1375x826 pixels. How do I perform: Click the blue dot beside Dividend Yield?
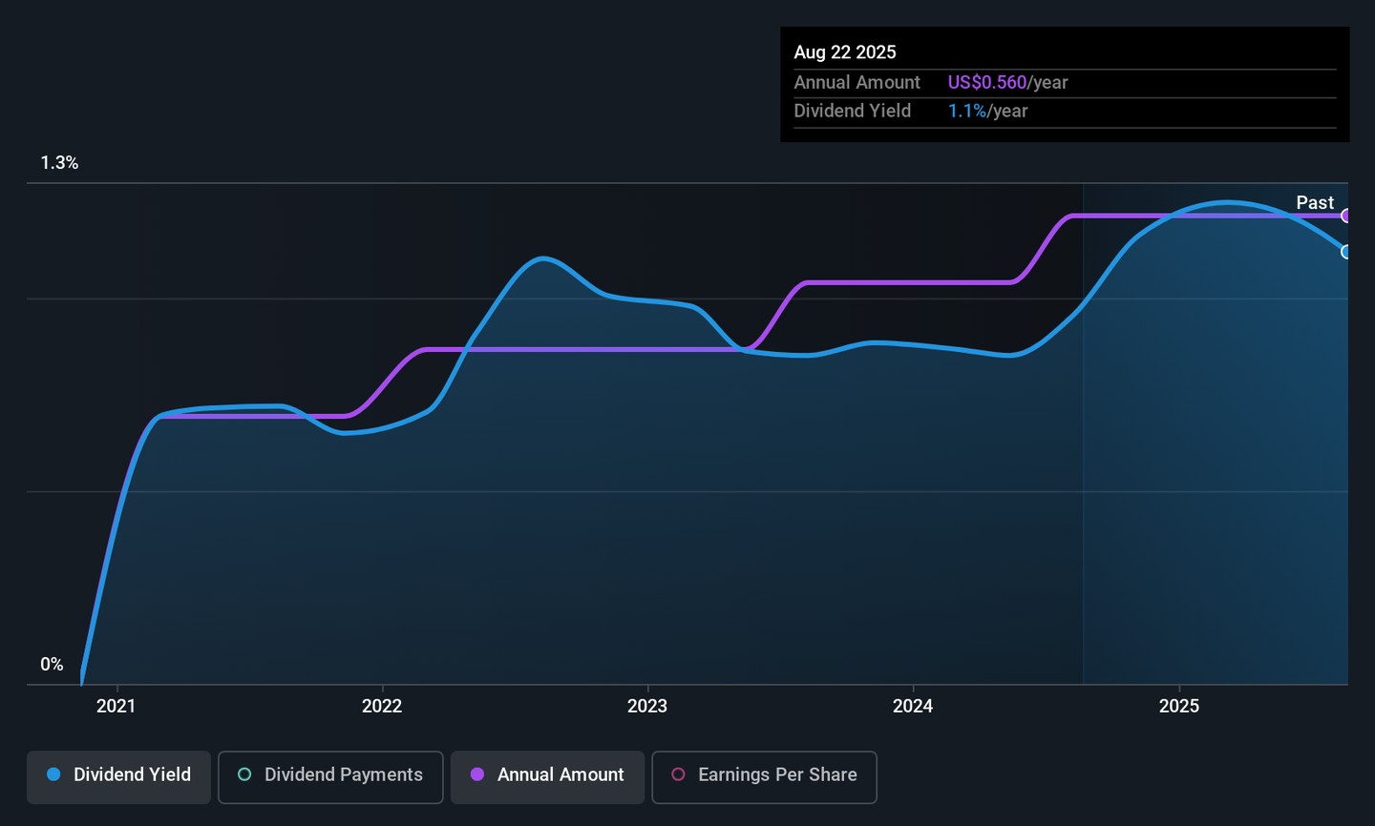click(x=54, y=774)
